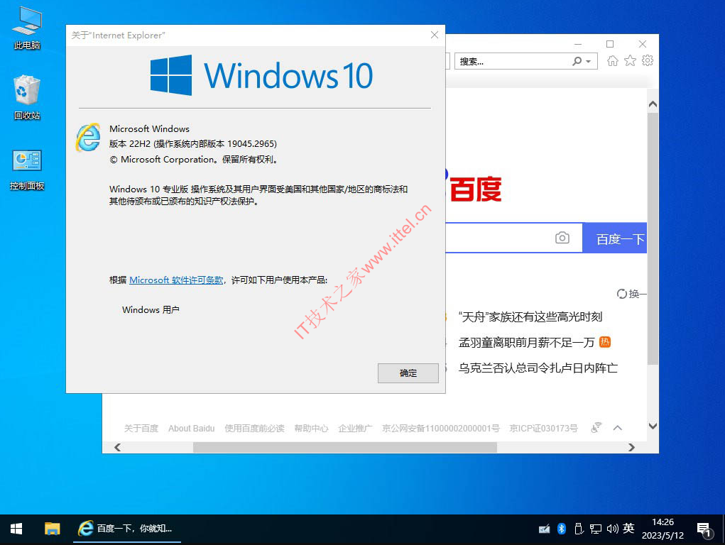Click the volume speaker tray icon
725x545 pixels.
coord(612,529)
